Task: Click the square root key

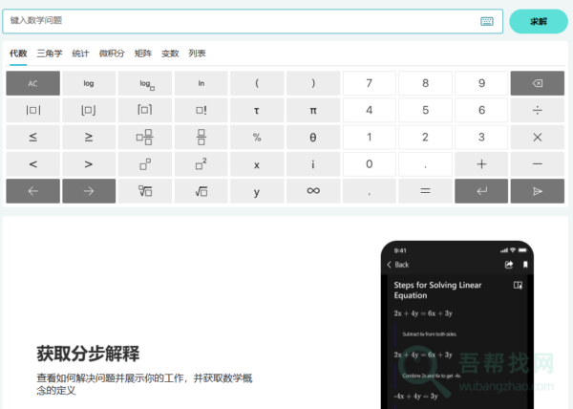Action: (202, 191)
